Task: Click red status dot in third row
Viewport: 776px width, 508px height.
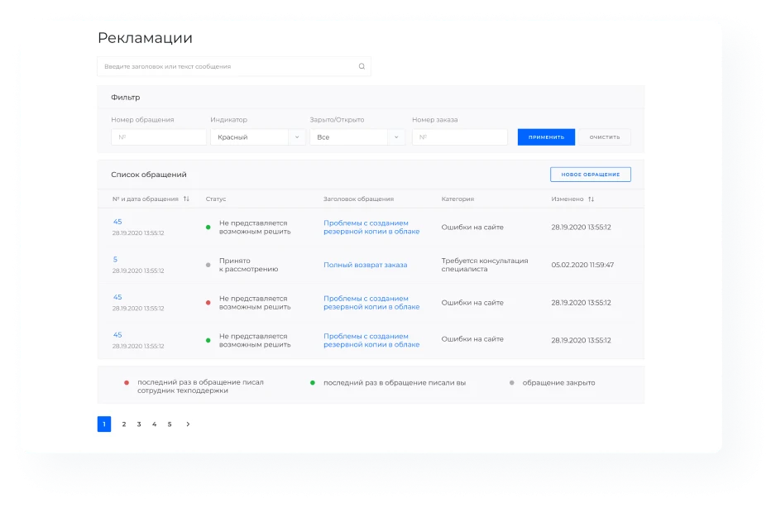Action: click(208, 303)
